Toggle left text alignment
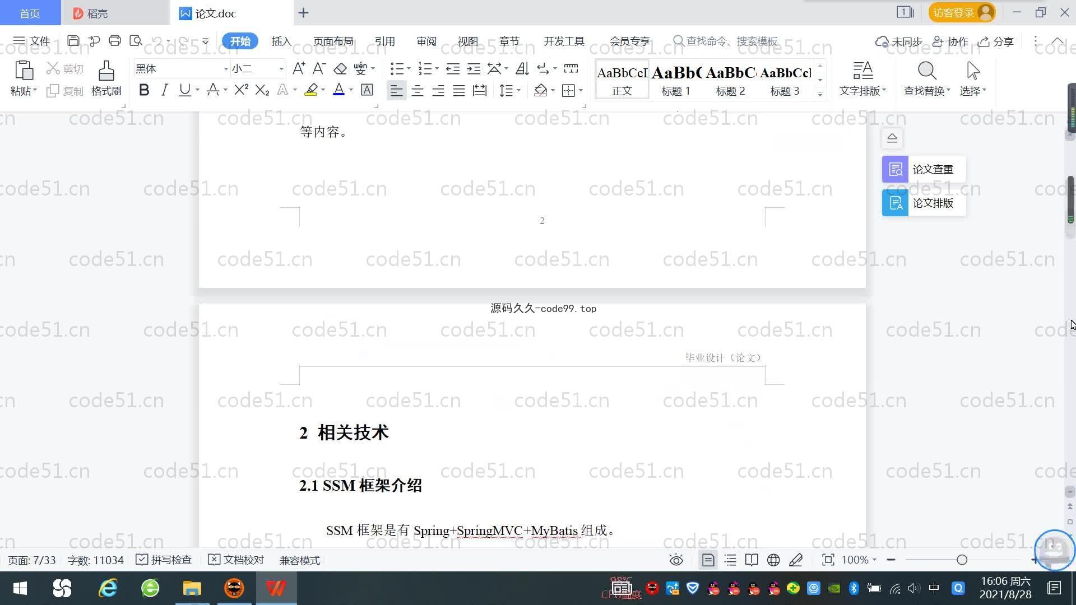The image size is (1076, 605). pyautogui.click(x=396, y=90)
